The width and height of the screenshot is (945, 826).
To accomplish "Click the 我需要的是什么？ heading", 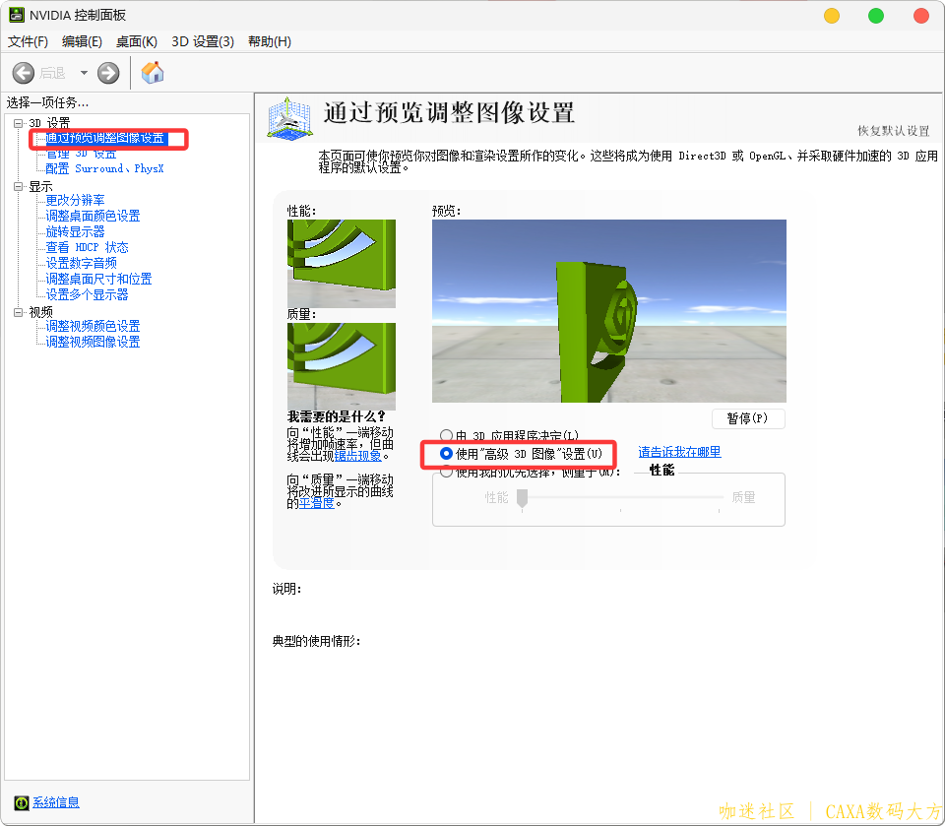I will [x=337, y=416].
